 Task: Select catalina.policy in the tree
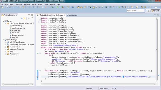(17, 26)
